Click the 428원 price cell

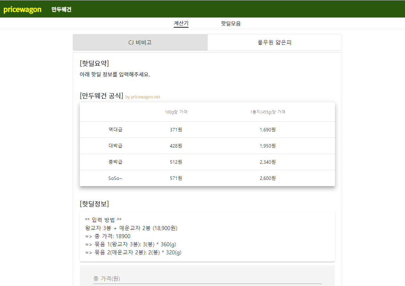(176, 146)
